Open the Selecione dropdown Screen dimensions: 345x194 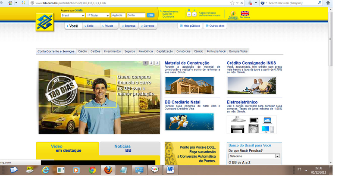tap(254, 156)
